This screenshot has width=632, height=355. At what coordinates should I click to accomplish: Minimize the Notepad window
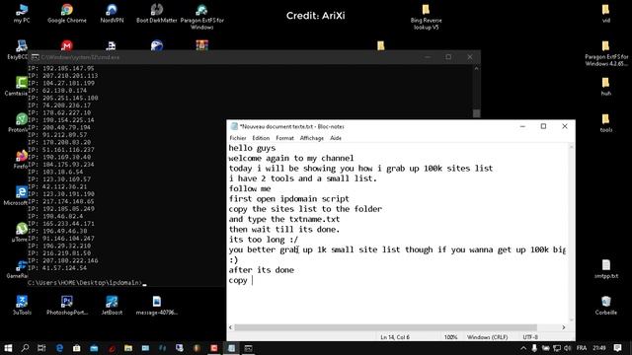click(x=522, y=126)
